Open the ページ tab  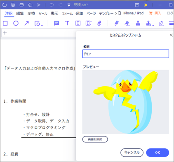91,14
